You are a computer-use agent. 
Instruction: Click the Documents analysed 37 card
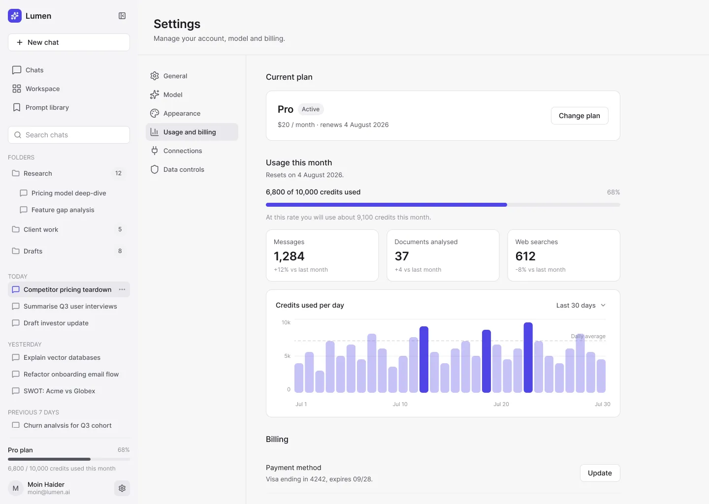443,255
